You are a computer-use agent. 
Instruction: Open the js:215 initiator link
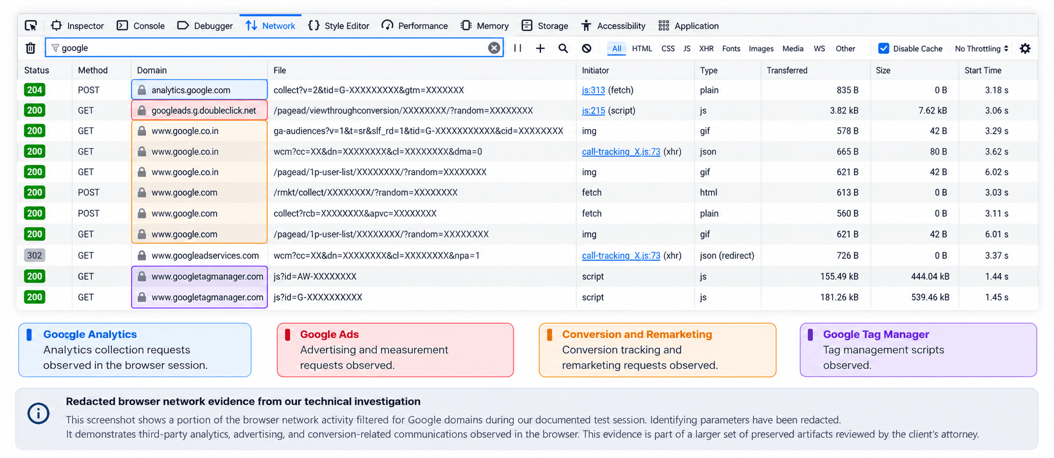(593, 110)
